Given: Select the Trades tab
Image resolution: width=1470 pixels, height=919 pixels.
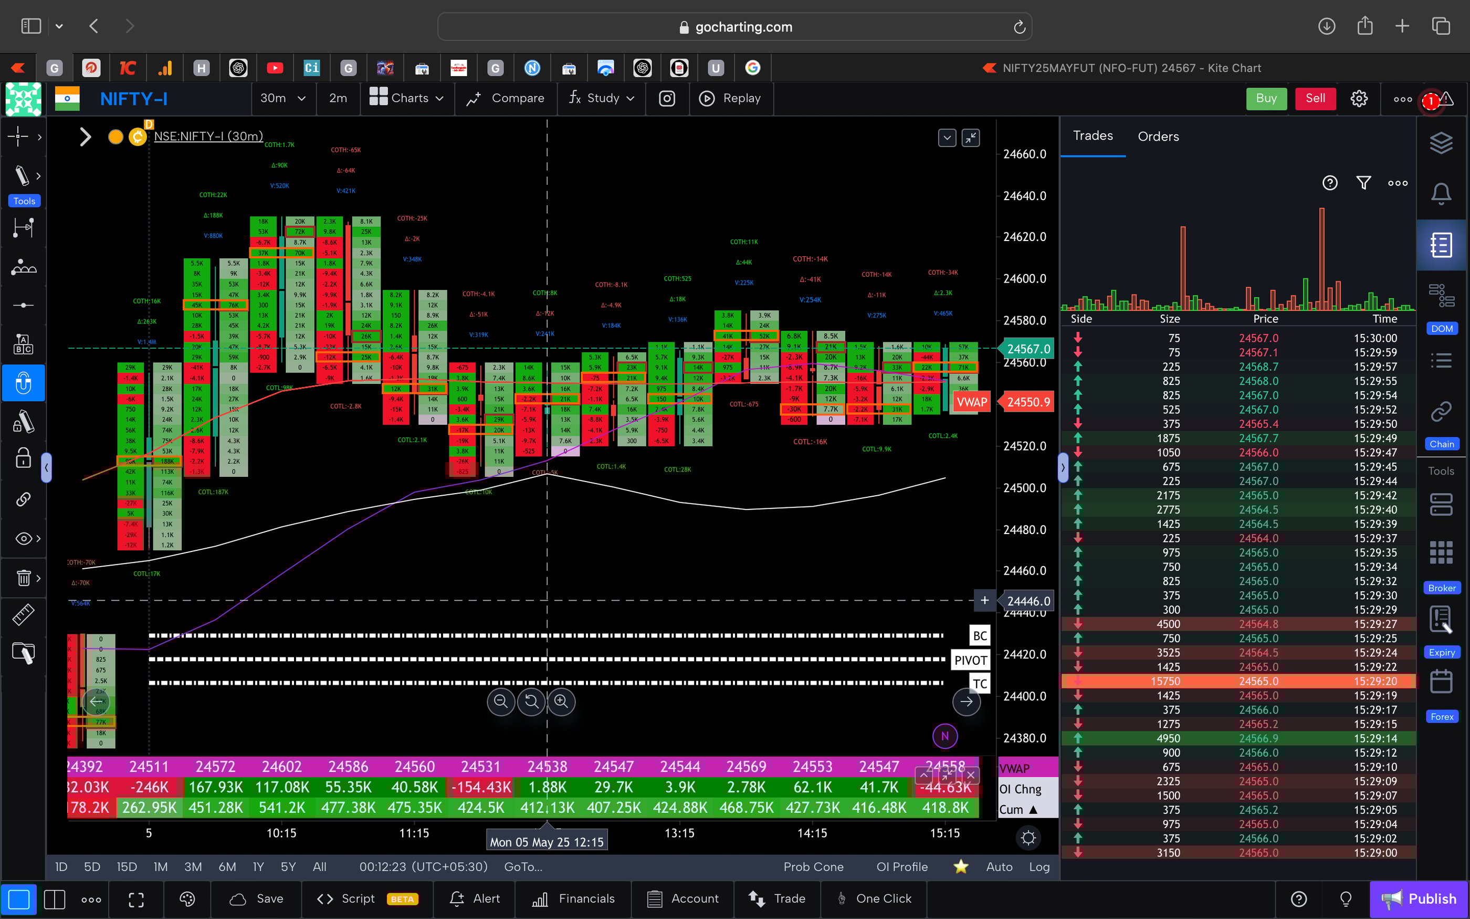Looking at the screenshot, I should point(1091,136).
